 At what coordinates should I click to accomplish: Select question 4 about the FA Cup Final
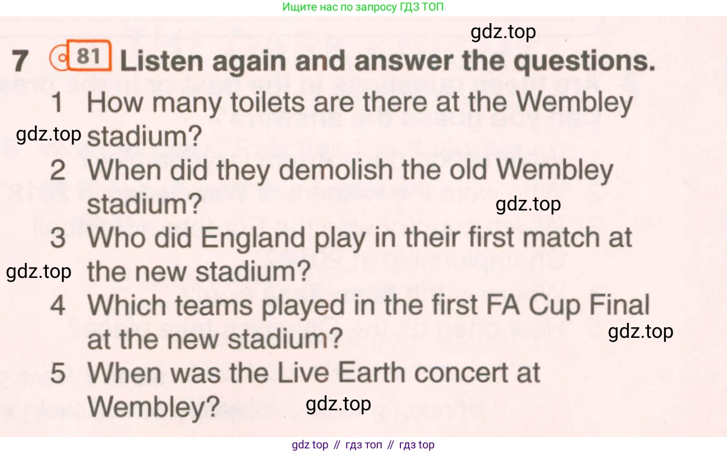350,322
